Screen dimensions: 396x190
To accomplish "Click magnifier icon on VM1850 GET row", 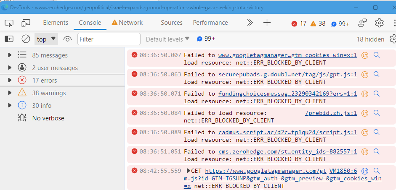I will 377,171.
